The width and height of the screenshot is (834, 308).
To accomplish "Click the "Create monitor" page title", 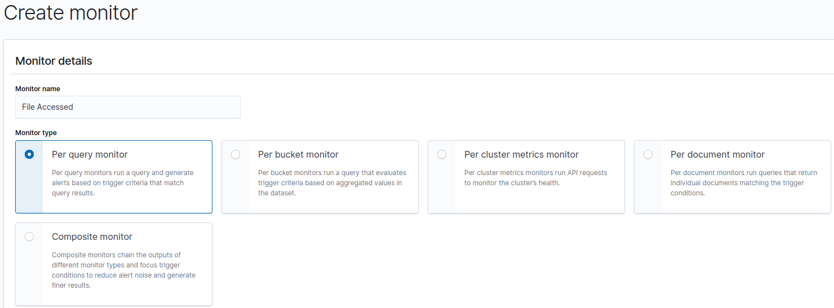I will [x=70, y=12].
